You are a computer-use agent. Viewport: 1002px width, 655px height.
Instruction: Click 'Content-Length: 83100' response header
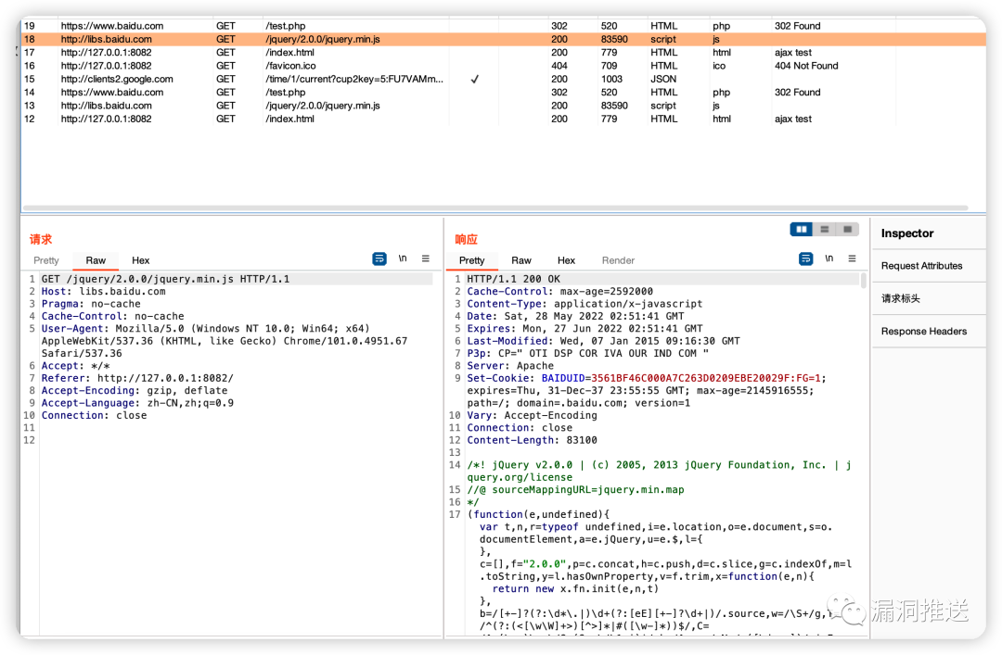coord(532,440)
